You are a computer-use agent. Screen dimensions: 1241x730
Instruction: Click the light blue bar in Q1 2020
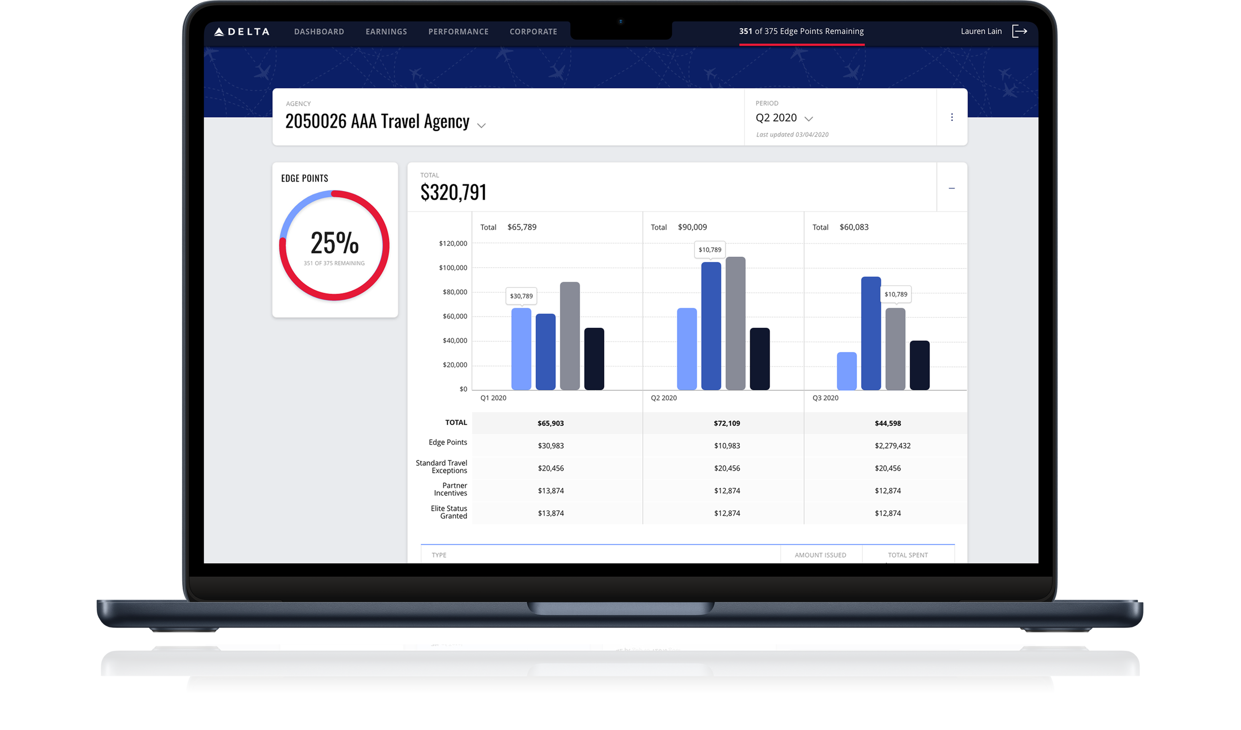[521, 349]
